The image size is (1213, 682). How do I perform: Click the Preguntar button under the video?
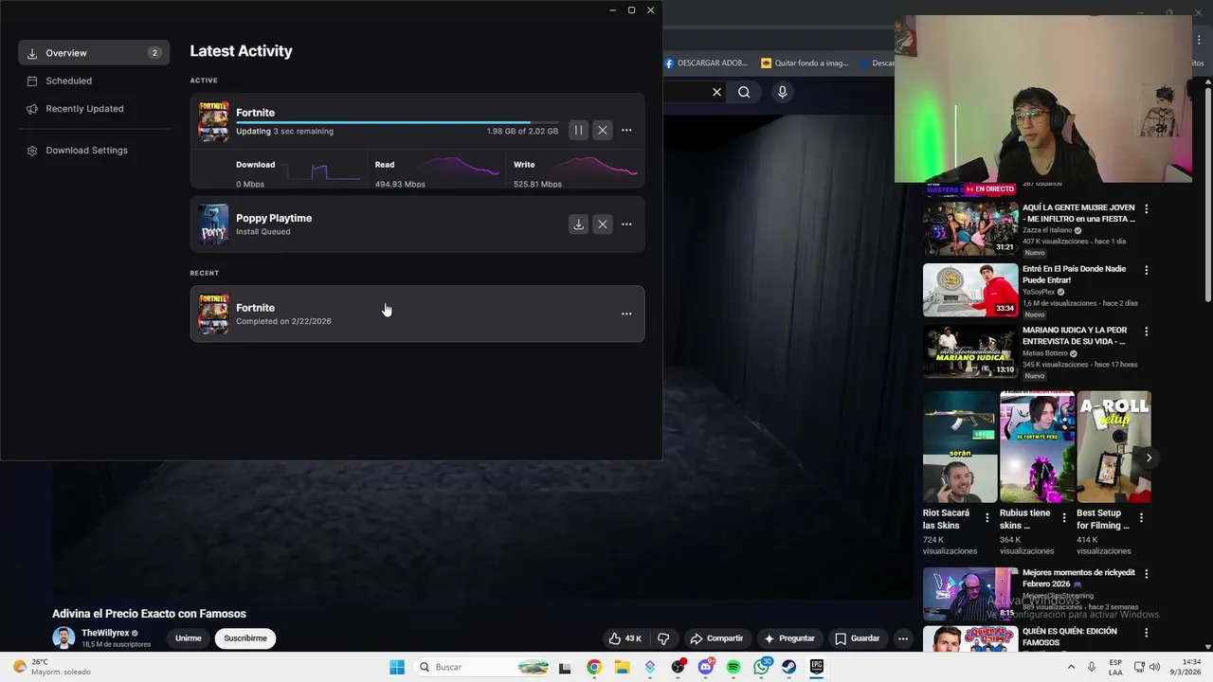click(789, 638)
